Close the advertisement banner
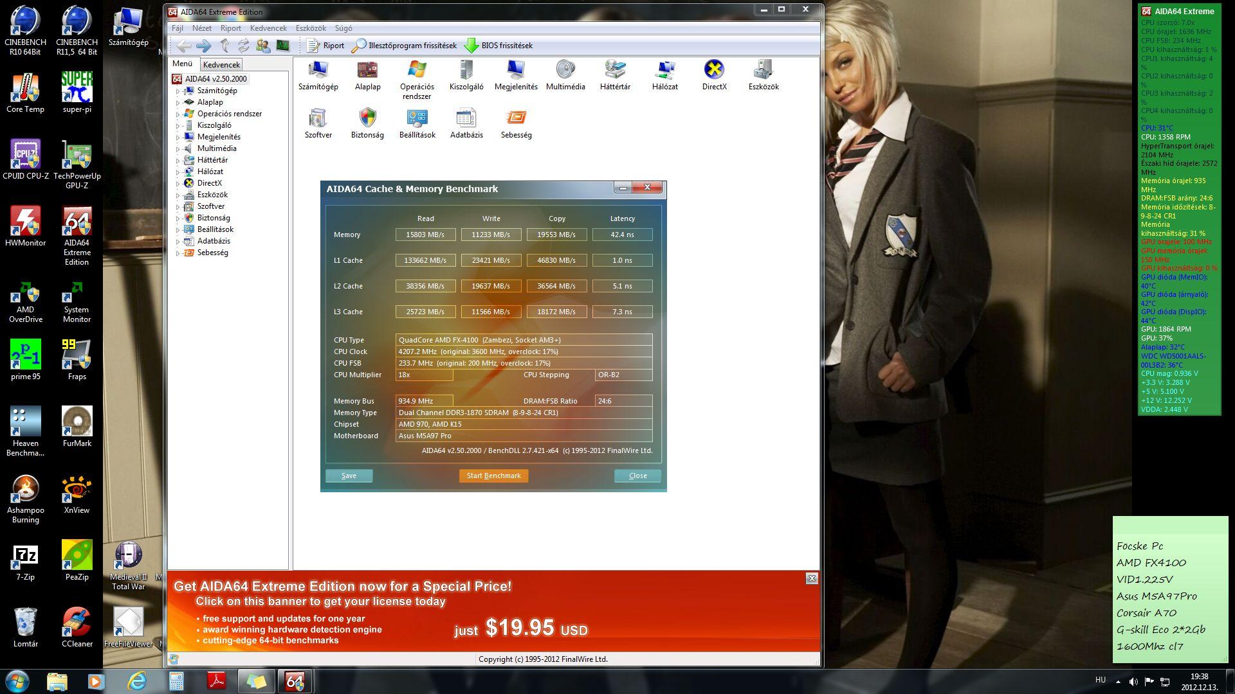 [812, 578]
